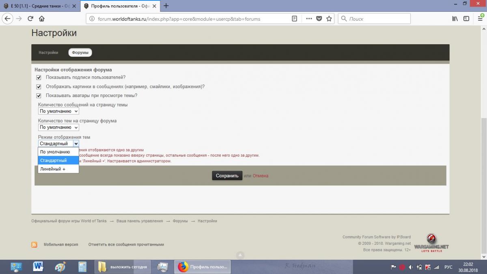Image resolution: width=487 pixels, height=274 pixels.
Task: Click the action center flag tray icon
Action: pos(393,267)
